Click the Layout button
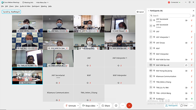Viewport: 196px width, 110px height. click(x=140, y=12)
